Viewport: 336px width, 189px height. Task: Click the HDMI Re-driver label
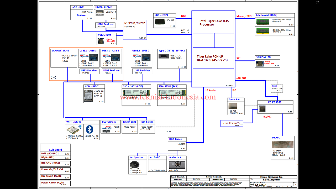(105, 24)
